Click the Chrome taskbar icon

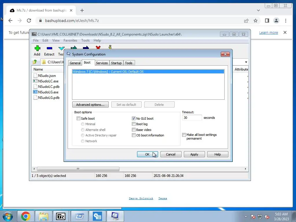[x=26, y=216]
